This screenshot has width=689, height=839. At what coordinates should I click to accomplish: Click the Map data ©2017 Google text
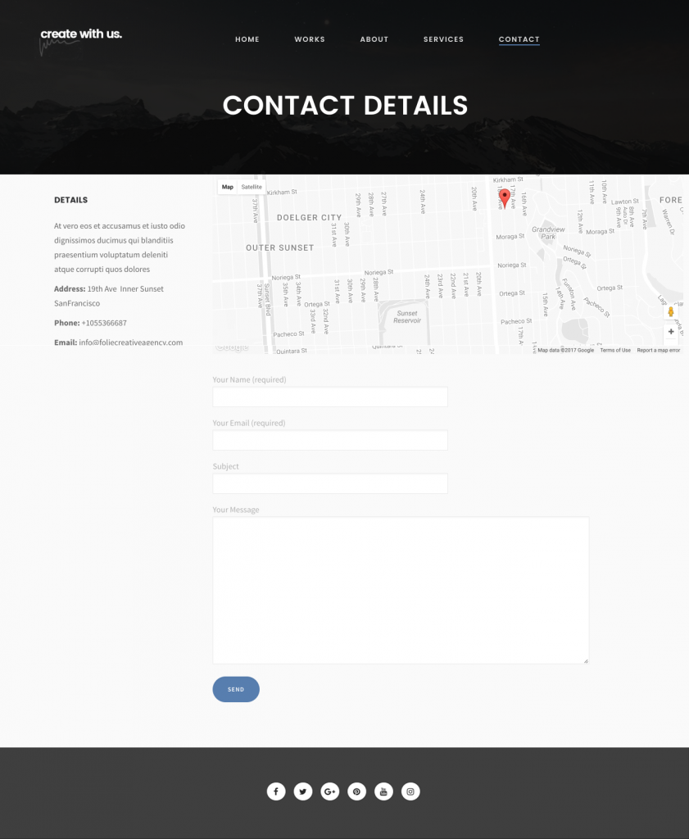(x=565, y=351)
